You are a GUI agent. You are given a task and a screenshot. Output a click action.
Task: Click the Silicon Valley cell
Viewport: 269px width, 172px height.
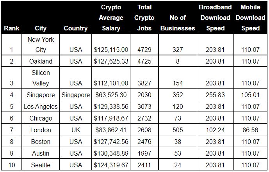click(x=41, y=78)
